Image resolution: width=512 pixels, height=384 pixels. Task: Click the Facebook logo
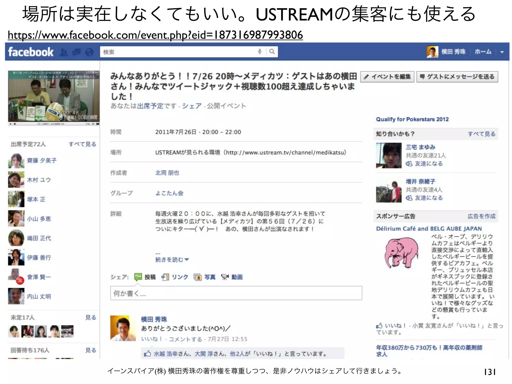click(x=31, y=52)
